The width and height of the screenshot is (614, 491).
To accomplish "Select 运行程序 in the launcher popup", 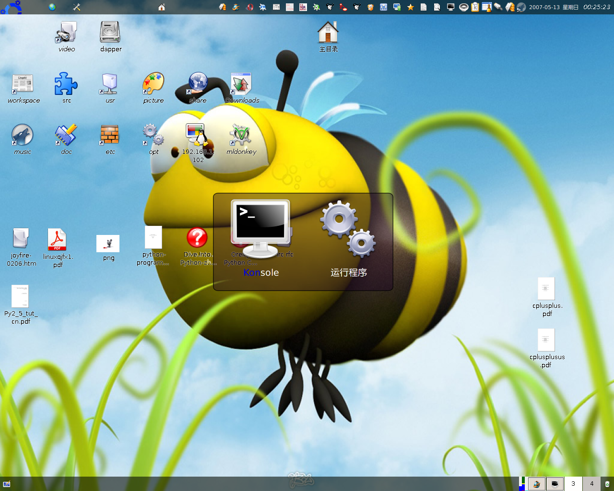I will (349, 240).
